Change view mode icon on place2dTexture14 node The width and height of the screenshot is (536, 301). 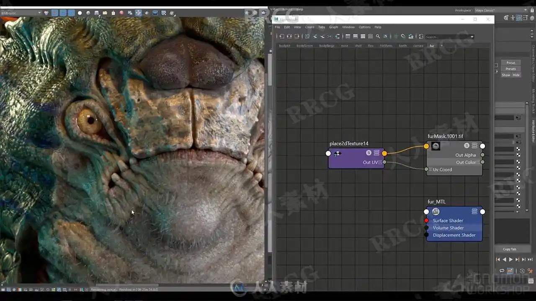click(x=376, y=153)
